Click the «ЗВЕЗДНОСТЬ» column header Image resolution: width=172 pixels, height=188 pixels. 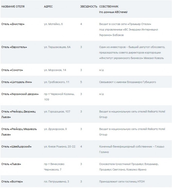pos(89,6)
